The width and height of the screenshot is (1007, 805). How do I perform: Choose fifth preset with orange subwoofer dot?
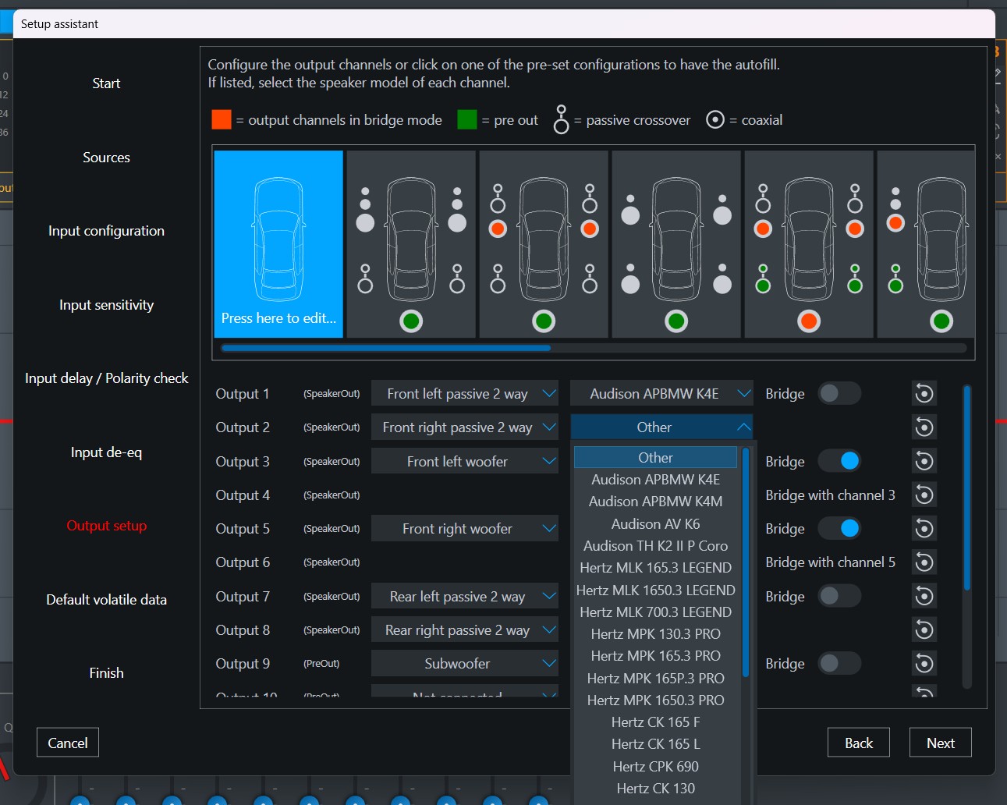(x=809, y=244)
